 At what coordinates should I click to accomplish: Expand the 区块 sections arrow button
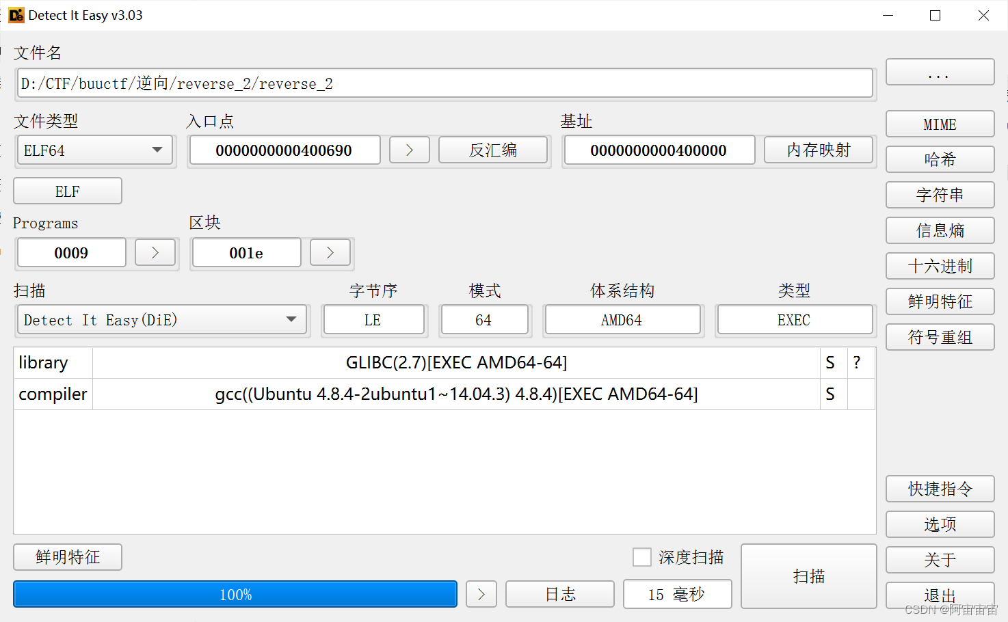(x=330, y=252)
